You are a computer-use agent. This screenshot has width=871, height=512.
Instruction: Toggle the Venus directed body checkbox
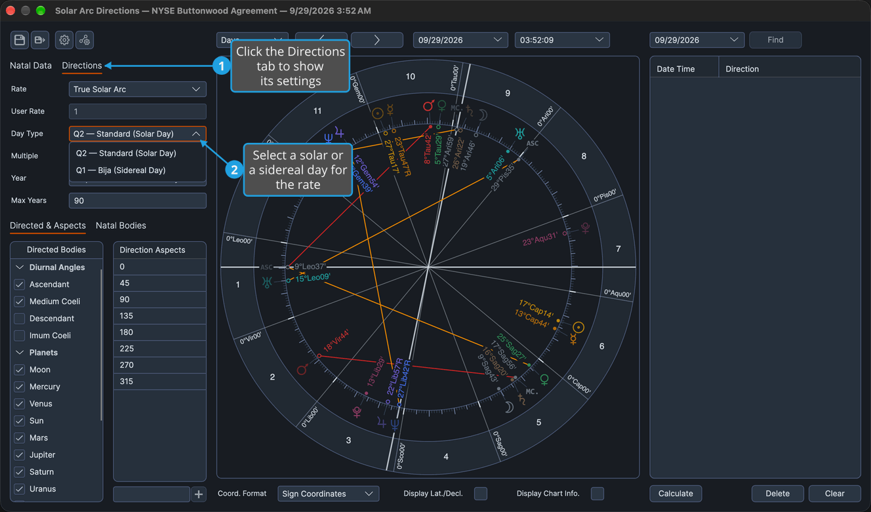coord(20,404)
